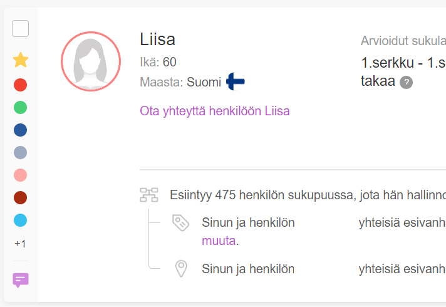446x307 pixels.
Task: Apply the light pink color label
Action: 21,175
